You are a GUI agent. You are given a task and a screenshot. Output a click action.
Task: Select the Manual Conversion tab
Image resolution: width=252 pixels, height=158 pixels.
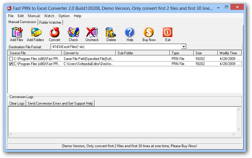22,22
